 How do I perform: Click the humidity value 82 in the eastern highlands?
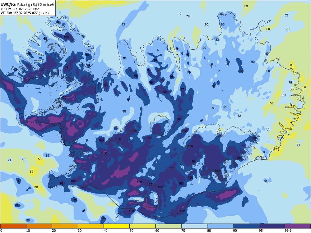[x=239, y=116]
